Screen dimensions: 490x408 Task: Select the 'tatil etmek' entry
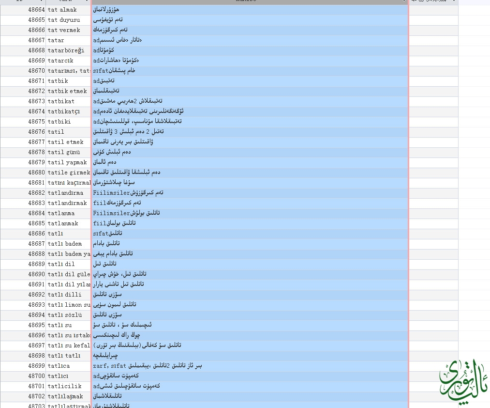point(68,142)
